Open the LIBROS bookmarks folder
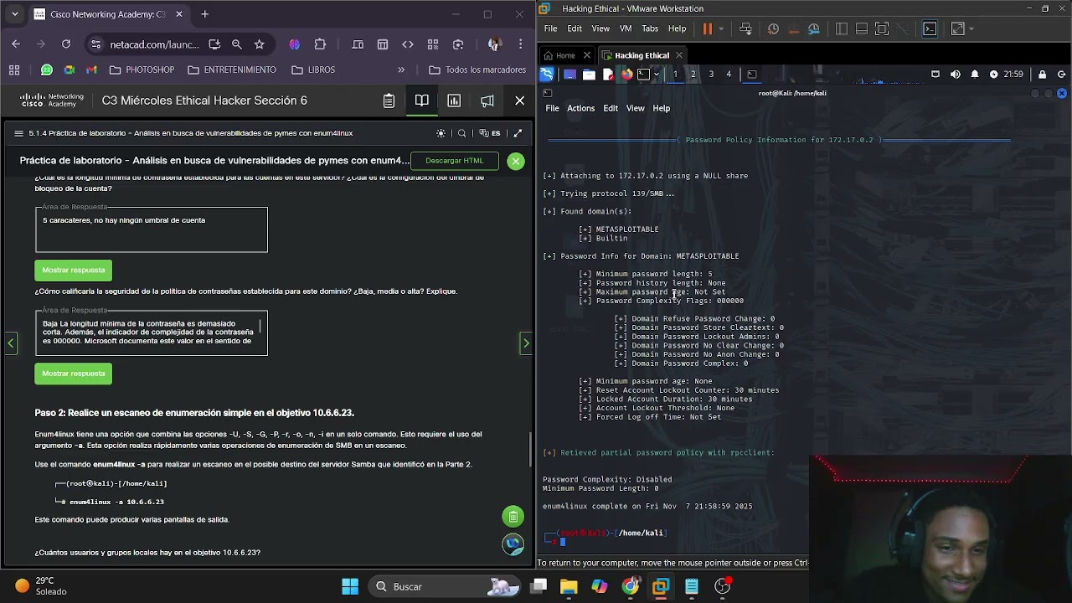1072x603 pixels. pyautogui.click(x=312, y=70)
